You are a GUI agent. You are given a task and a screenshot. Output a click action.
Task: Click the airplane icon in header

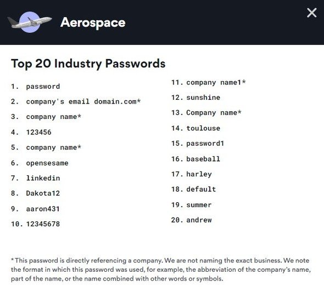pos(30,22)
